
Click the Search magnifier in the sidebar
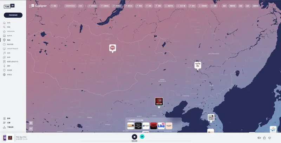[9, 27]
